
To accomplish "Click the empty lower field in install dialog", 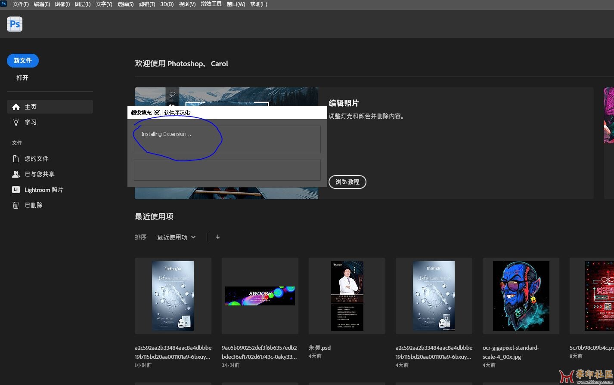I will tap(227, 170).
